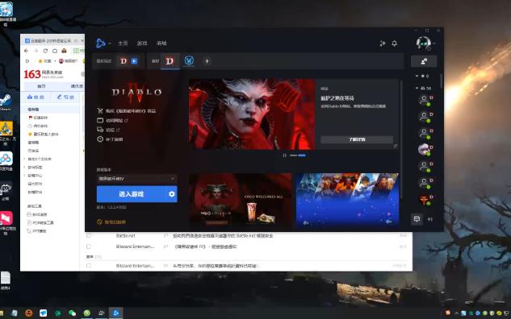Click the shopping cart shop link

coord(127,111)
